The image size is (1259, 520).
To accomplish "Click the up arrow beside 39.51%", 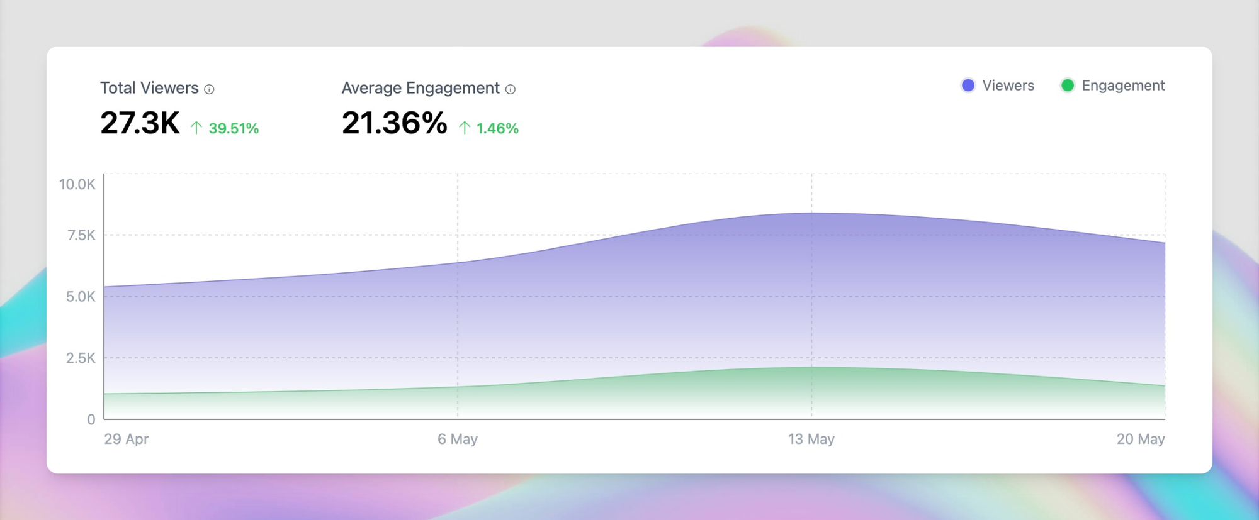I will 196,128.
